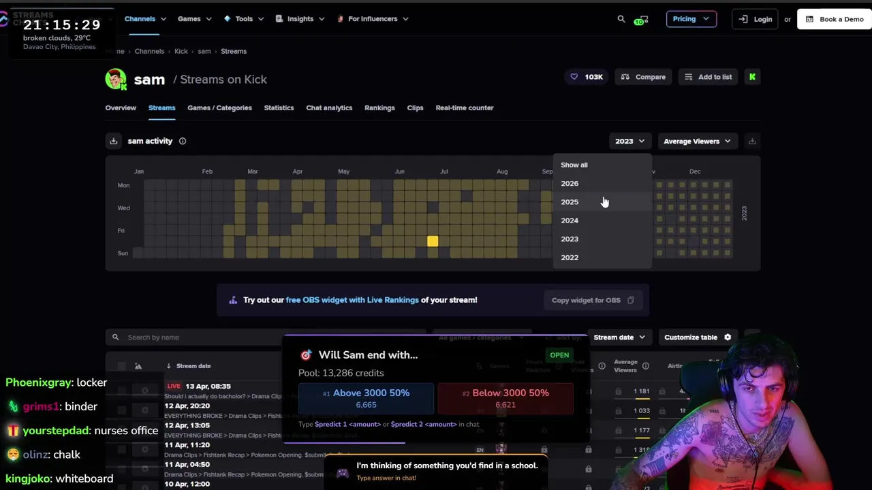
Task: Open the Real-time counter tab
Action: click(465, 108)
